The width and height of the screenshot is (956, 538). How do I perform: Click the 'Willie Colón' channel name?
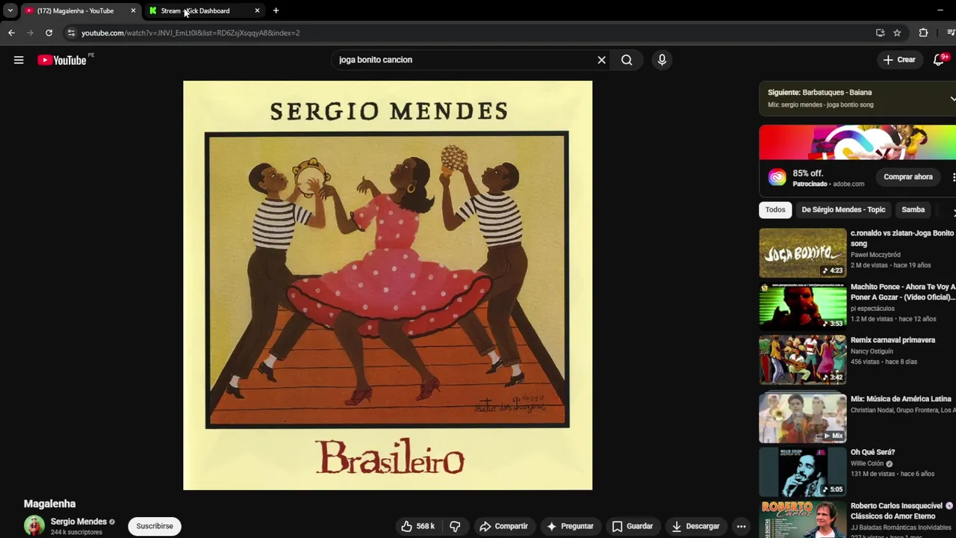coord(867,463)
